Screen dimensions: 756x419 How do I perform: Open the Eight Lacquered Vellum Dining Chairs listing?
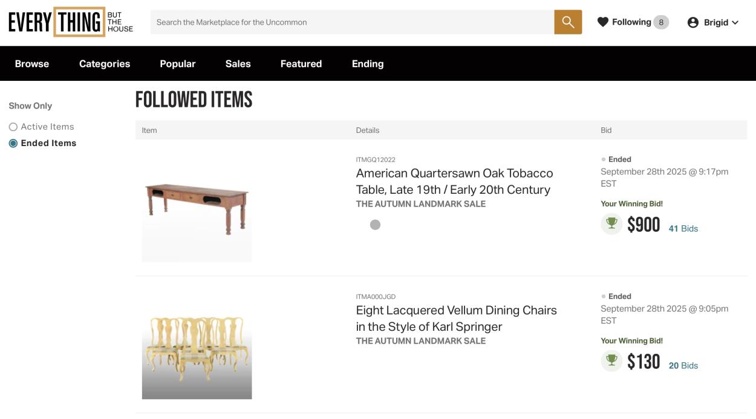[x=456, y=318]
